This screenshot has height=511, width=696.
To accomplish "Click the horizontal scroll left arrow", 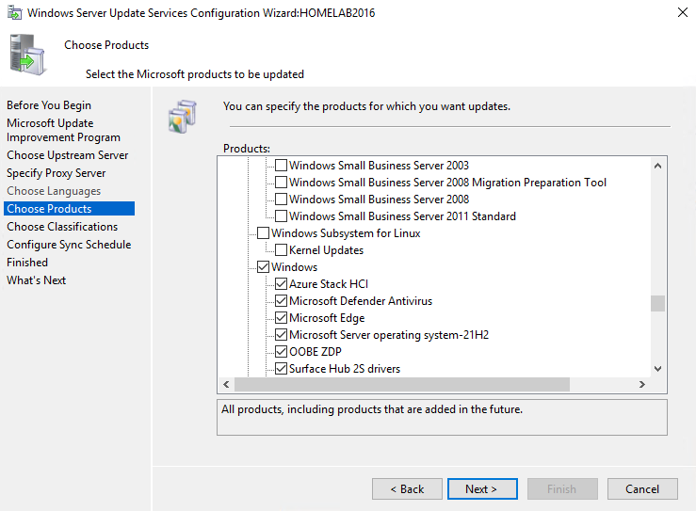I will [226, 384].
